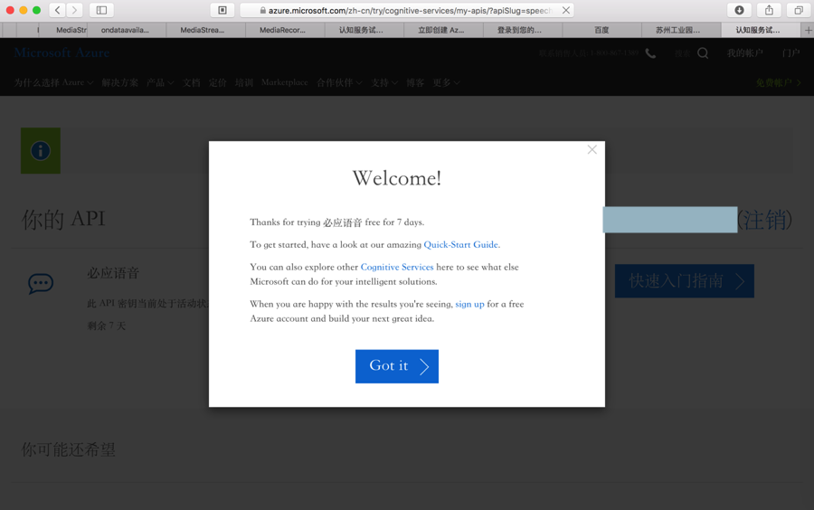Click the 快速入门指南 button
Screen dimensions: 814x510
click(x=685, y=280)
